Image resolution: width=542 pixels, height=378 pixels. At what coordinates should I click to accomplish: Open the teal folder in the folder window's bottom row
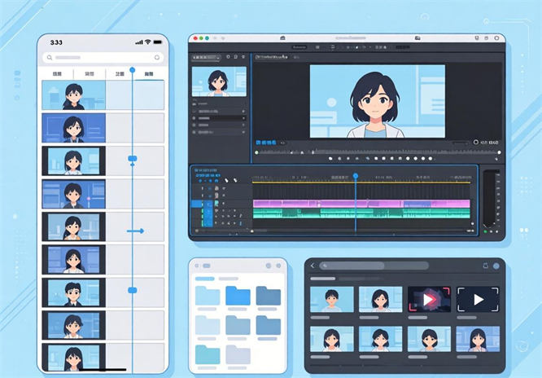(208, 354)
